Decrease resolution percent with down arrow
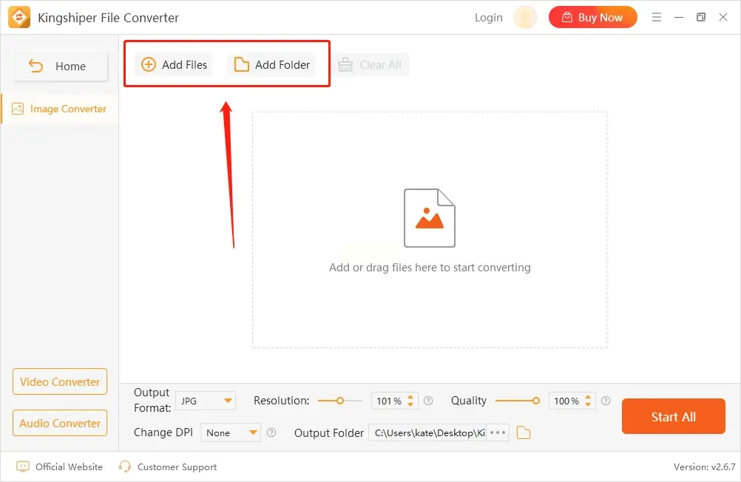The image size is (741, 482). point(410,404)
